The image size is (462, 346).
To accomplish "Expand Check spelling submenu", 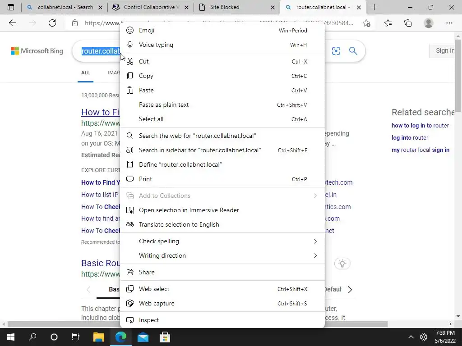I will pyautogui.click(x=222, y=241).
